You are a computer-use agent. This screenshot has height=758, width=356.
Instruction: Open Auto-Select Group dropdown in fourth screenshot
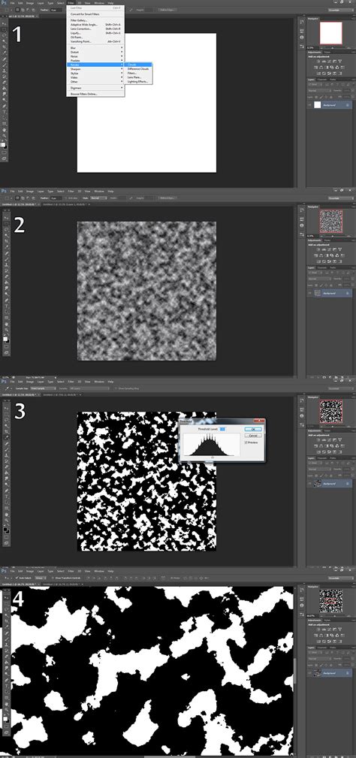click(x=41, y=578)
